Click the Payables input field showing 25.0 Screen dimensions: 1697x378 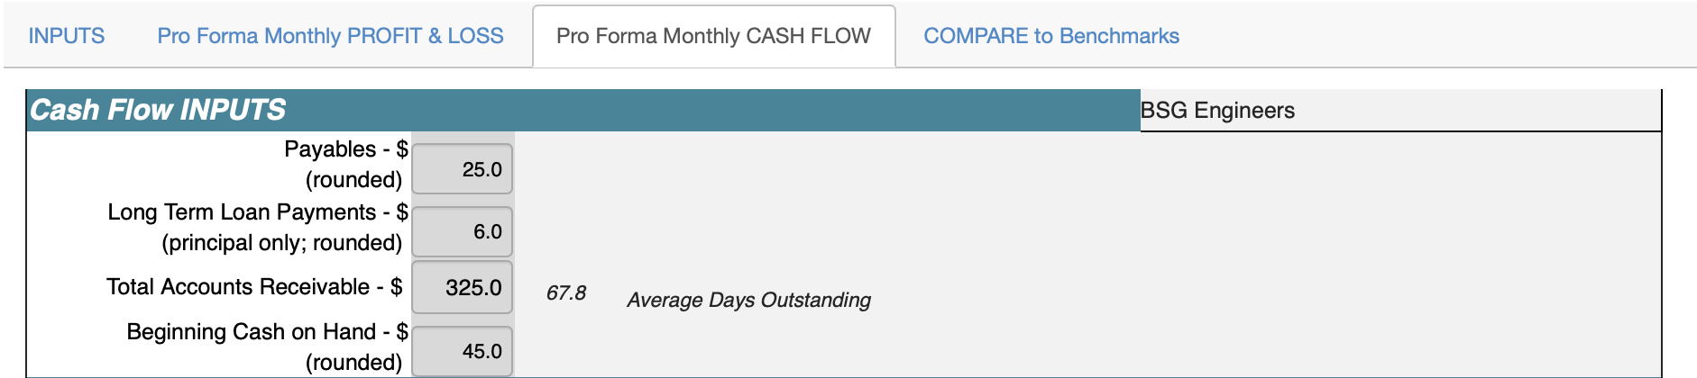463,169
